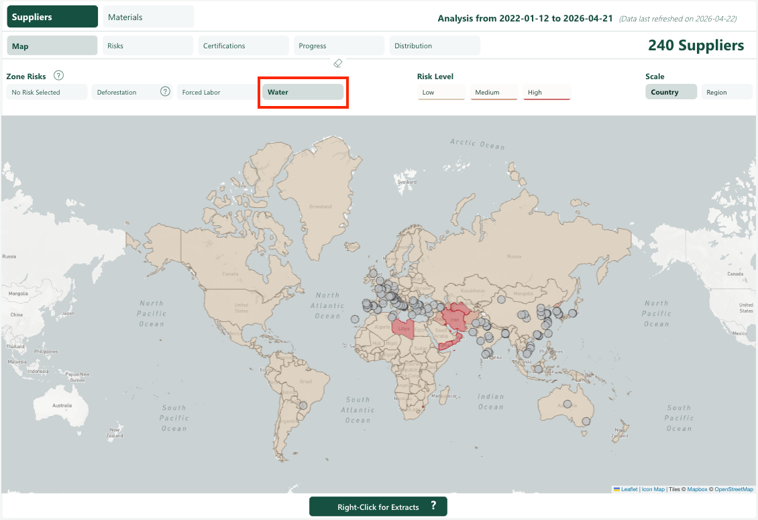Image resolution: width=758 pixels, height=520 pixels.
Task: Click the Kazakhstan map label
Action: [473, 291]
